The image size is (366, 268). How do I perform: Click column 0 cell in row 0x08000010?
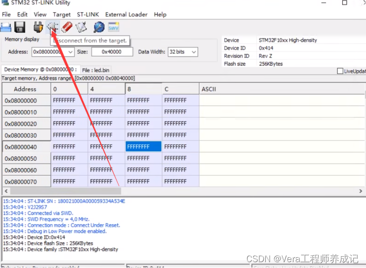pyautogui.click(x=69, y=112)
